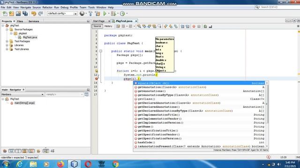
Task: Click the Windows Start button
Action: [x=6, y=164]
